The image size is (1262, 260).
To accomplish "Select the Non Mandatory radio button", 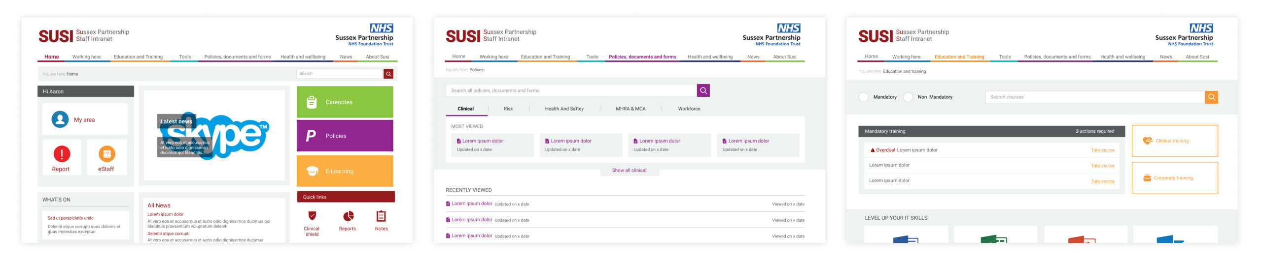I will (x=908, y=97).
